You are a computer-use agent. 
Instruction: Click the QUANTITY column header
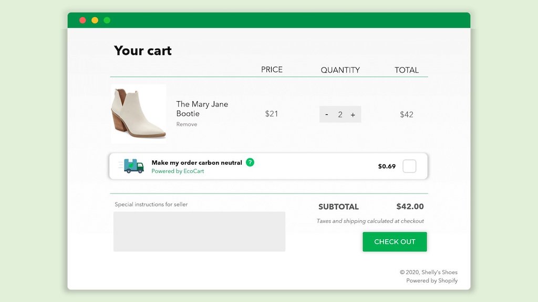[340, 70]
